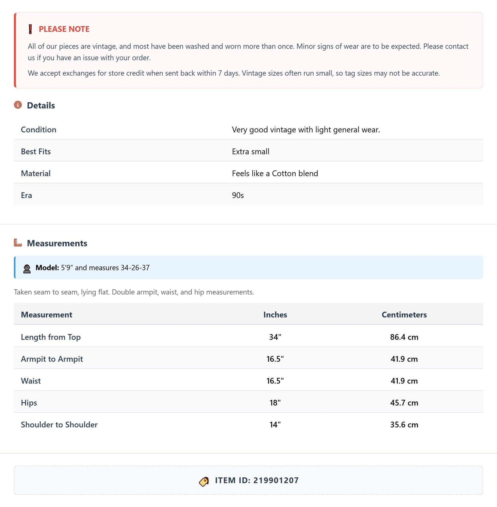497x507 pixels.
Task: Click the Hips 45.7 cm value
Action: (x=404, y=402)
